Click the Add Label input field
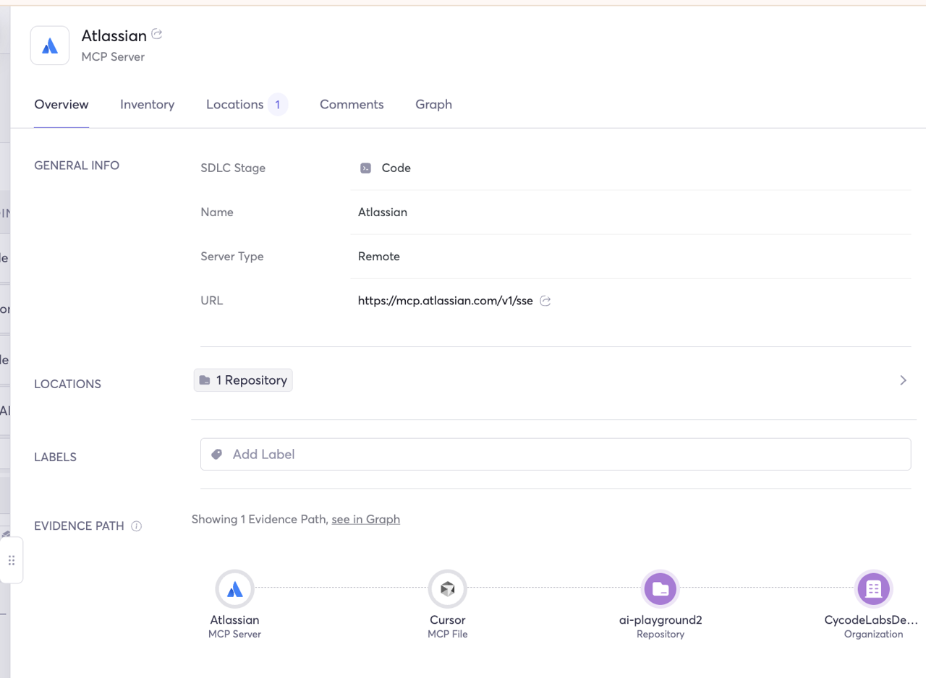This screenshot has height=678, width=926. click(564, 455)
